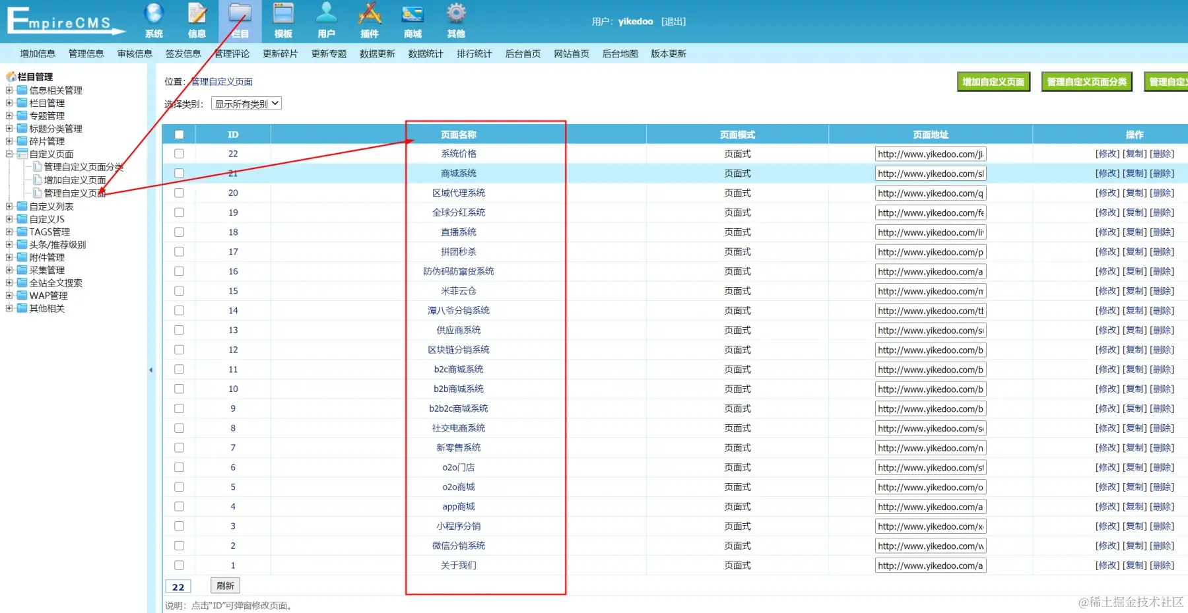Open the 排行统计 submenu item
1188x613 pixels.
[x=475, y=53]
